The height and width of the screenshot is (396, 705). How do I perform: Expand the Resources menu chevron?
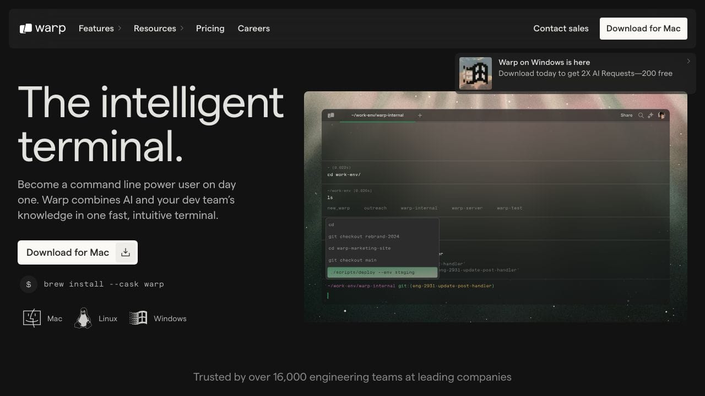point(182,28)
